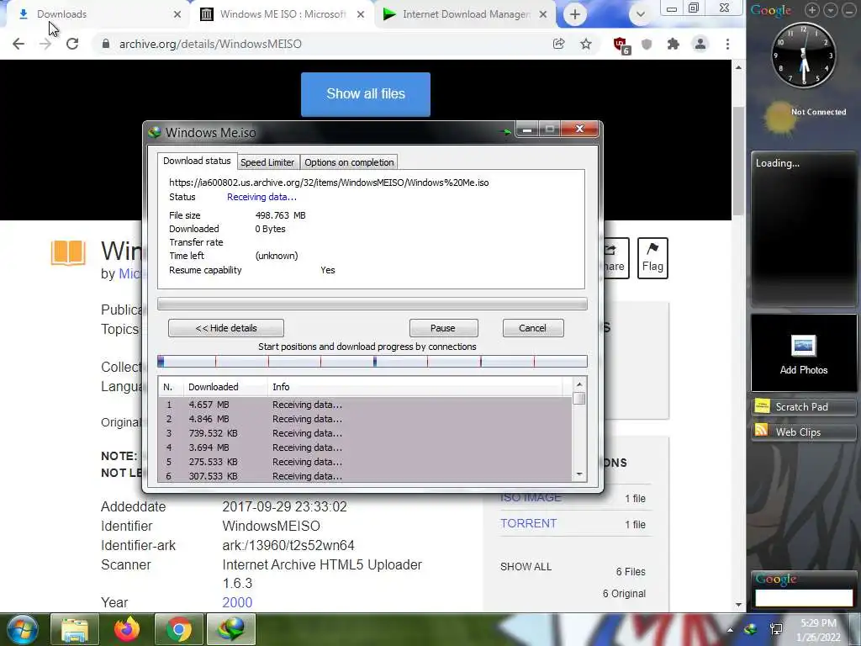This screenshot has width=861, height=646.
Task: Click the Not Connected weather gadget
Action: point(805,117)
